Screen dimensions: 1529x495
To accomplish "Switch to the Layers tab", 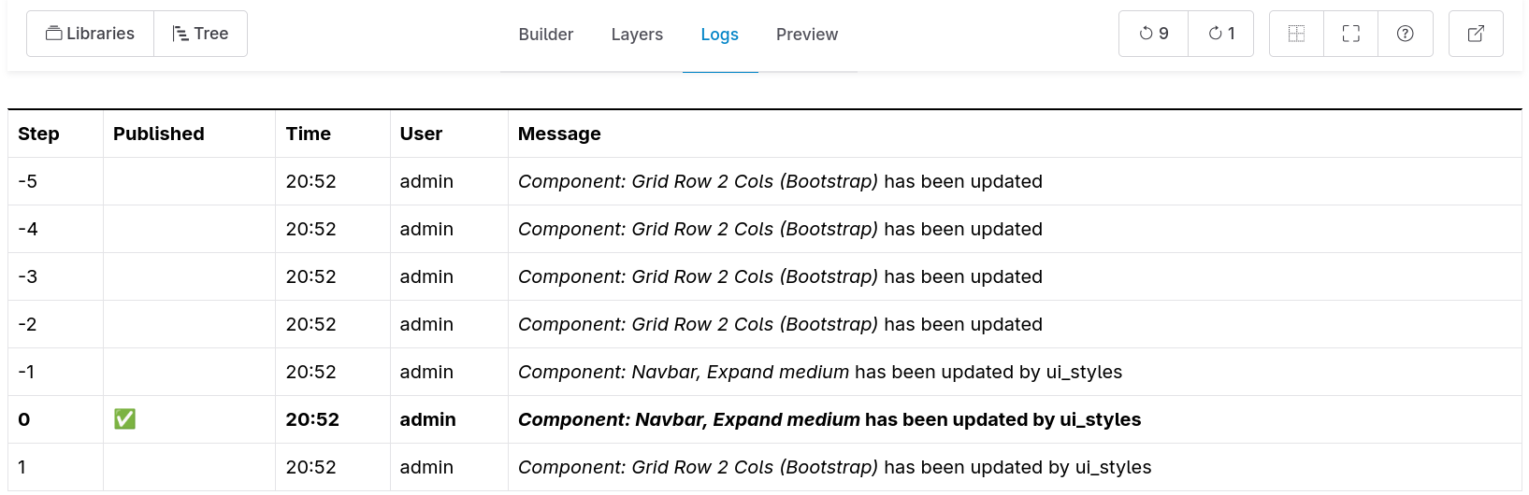I will pyautogui.click(x=637, y=35).
